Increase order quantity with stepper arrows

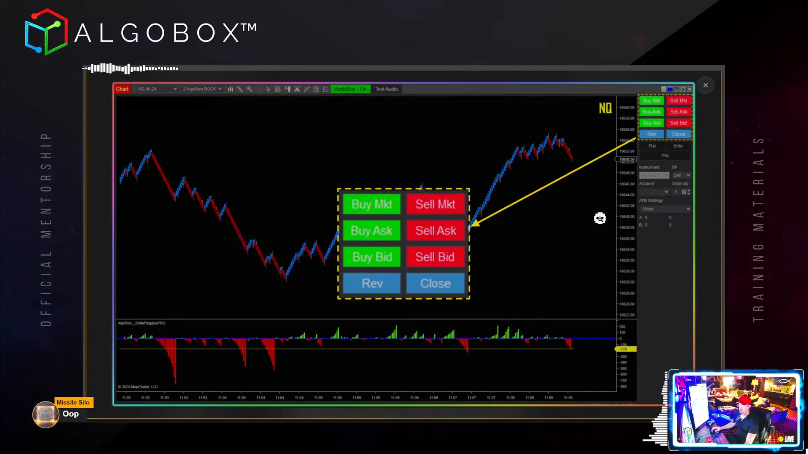[689, 191]
